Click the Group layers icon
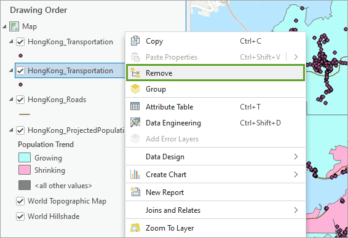This screenshot has width=348, height=238. coord(135,89)
